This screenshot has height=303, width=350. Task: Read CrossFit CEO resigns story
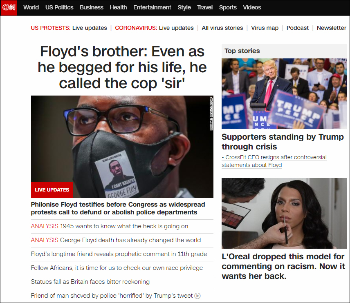coord(274,161)
